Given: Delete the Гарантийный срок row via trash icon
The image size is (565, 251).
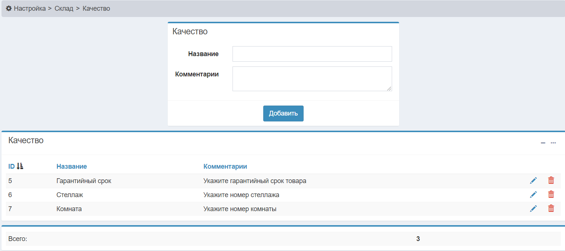Looking at the screenshot, I should click(x=551, y=180).
